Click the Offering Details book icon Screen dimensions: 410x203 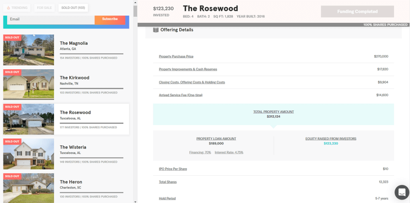coord(155,30)
